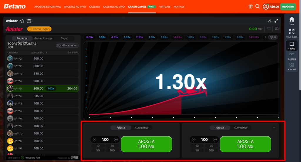Expand game with the diagonal arrows icon

(276, 21)
